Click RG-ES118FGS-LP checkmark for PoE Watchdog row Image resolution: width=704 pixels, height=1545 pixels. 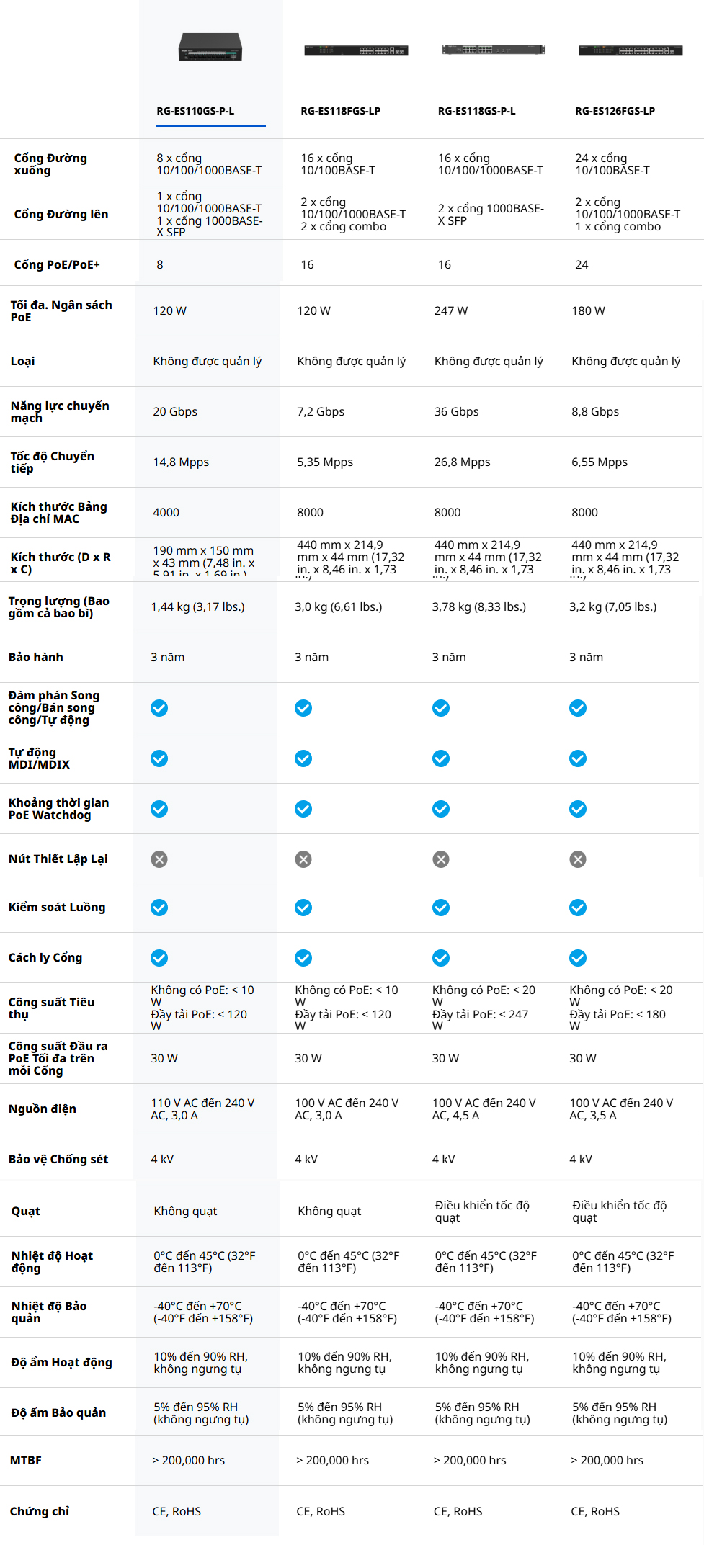[x=303, y=809]
